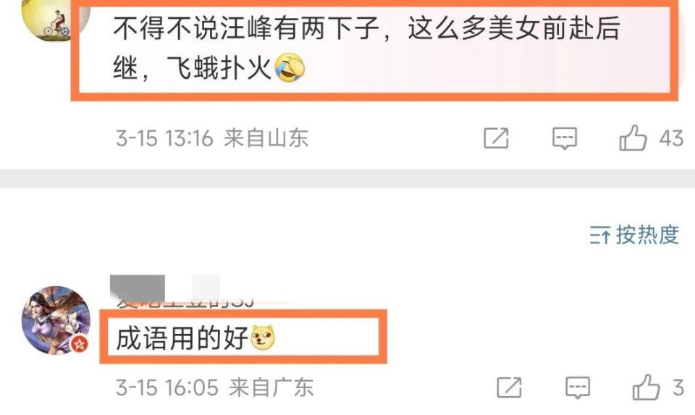Click the like count 3 on the reply
Image resolution: width=695 pixels, height=415 pixels.
(678, 387)
